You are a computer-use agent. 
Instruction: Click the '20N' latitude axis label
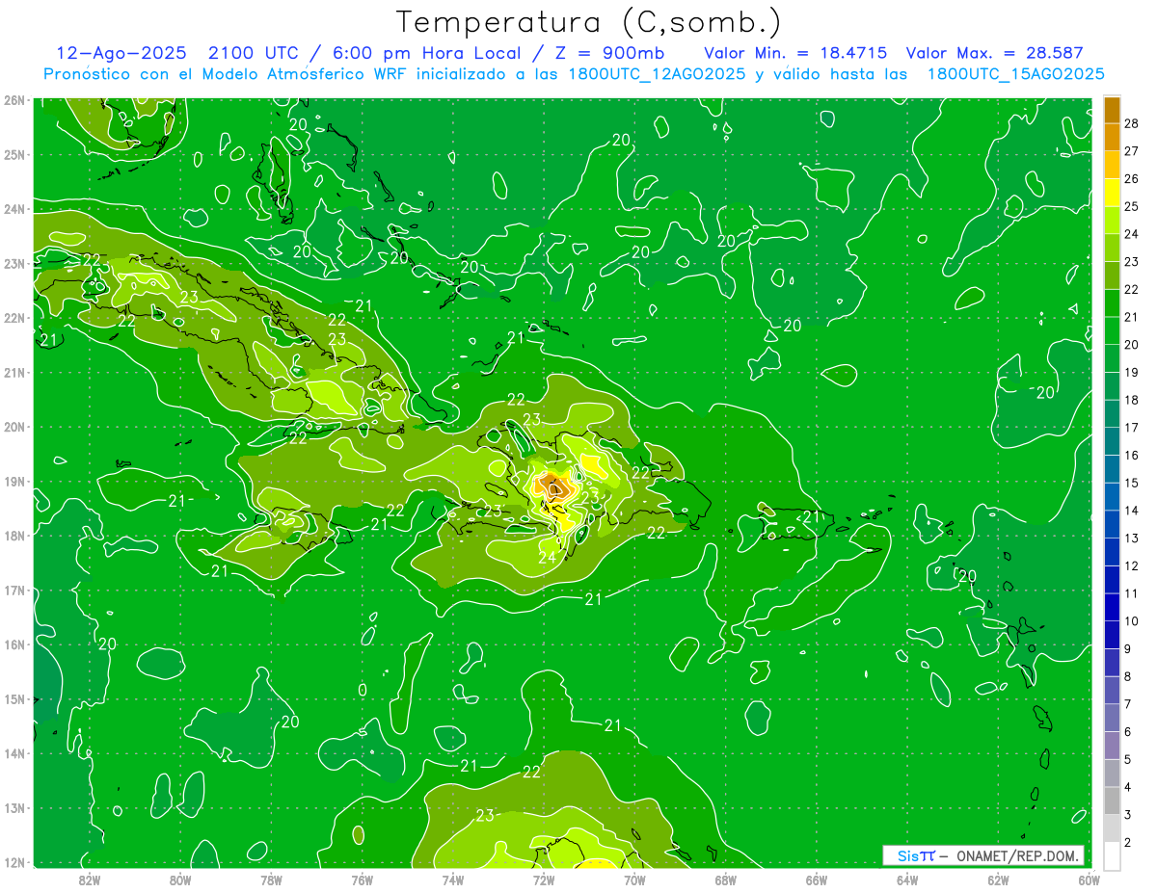tap(13, 427)
